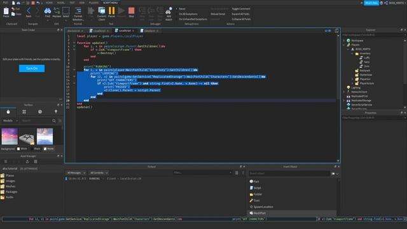Click the Toggle Comment action
407x229 pixels.
(x=241, y=9)
